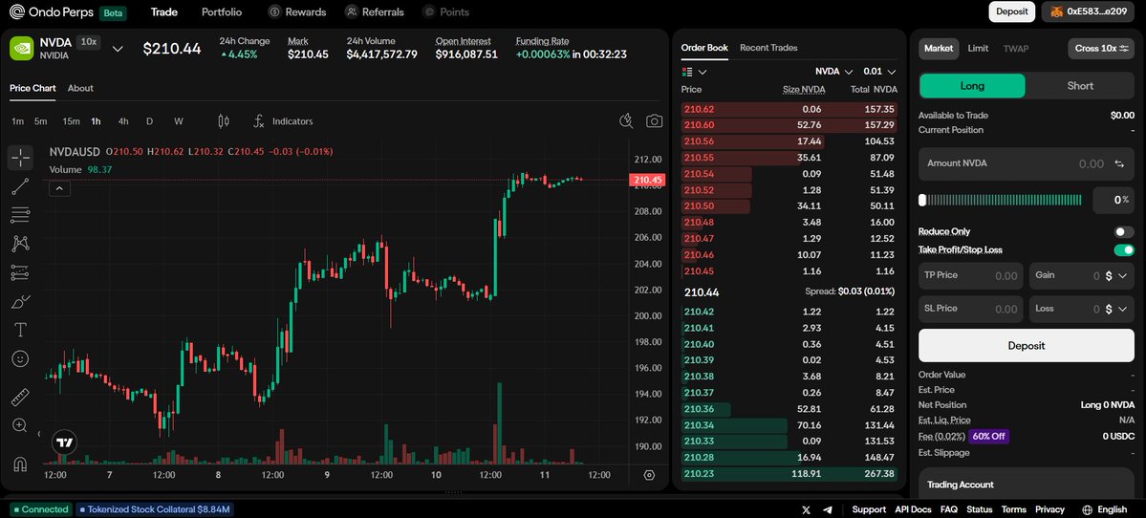Click the 210.23 bid price row
1146x518 pixels.
tap(789, 473)
